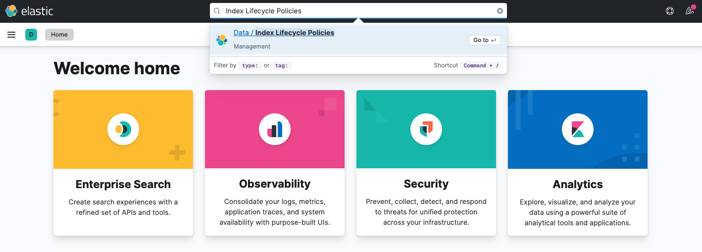Click the Home breadcrumb
Image resolution: width=702 pixels, height=252 pixels.
click(59, 35)
